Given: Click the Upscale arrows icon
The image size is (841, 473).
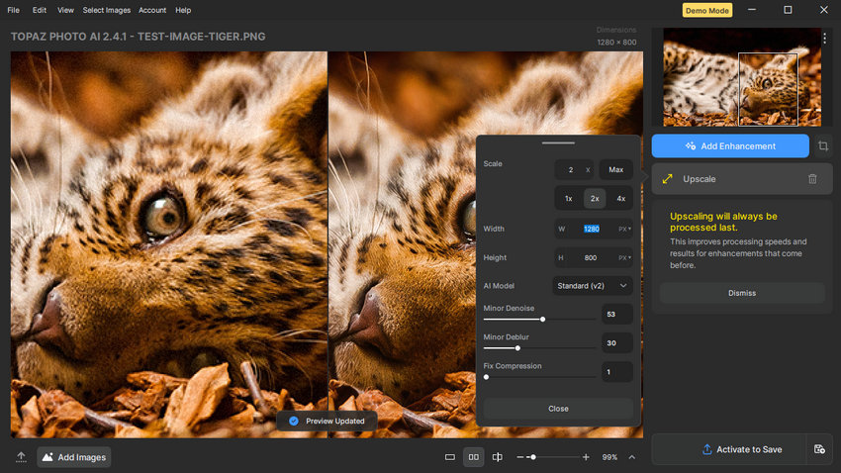Looking at the screenshot, I should [x=667, y=179].
